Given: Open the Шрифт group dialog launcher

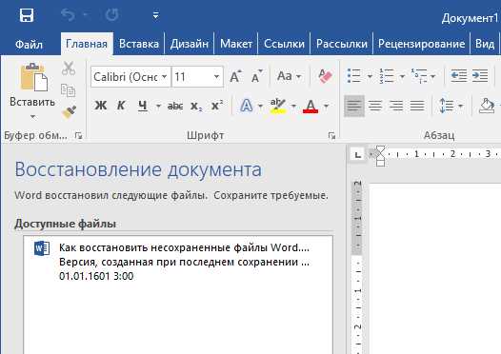Looking at the screenshot, I should coord(331,136).
